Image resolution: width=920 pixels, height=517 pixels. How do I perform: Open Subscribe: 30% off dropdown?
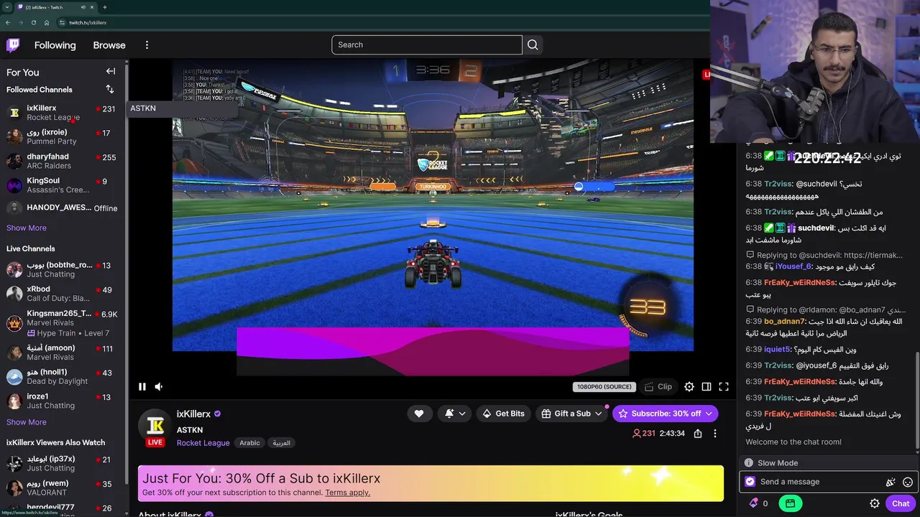(665, 414)
